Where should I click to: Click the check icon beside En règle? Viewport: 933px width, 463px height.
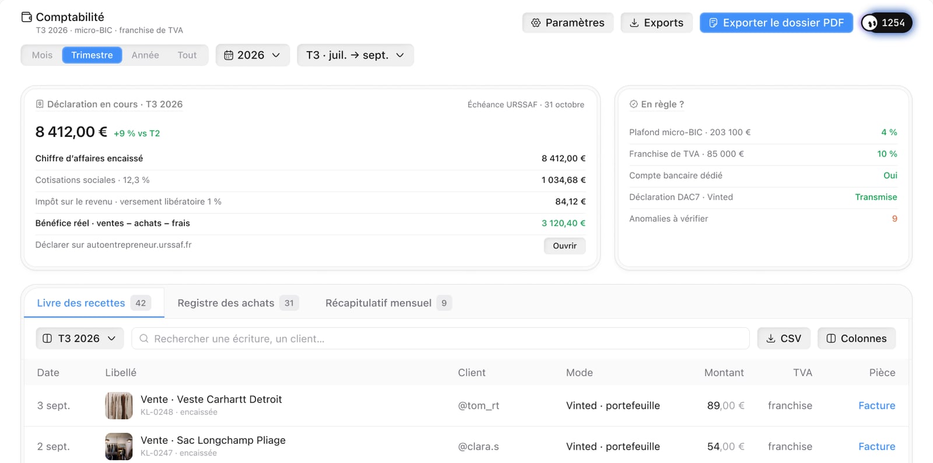point(633,104)
